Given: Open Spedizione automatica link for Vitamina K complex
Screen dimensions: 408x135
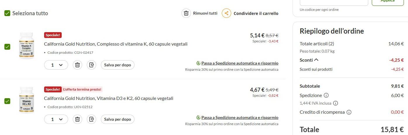Looking at the screenshot, I should coord(240,63).
